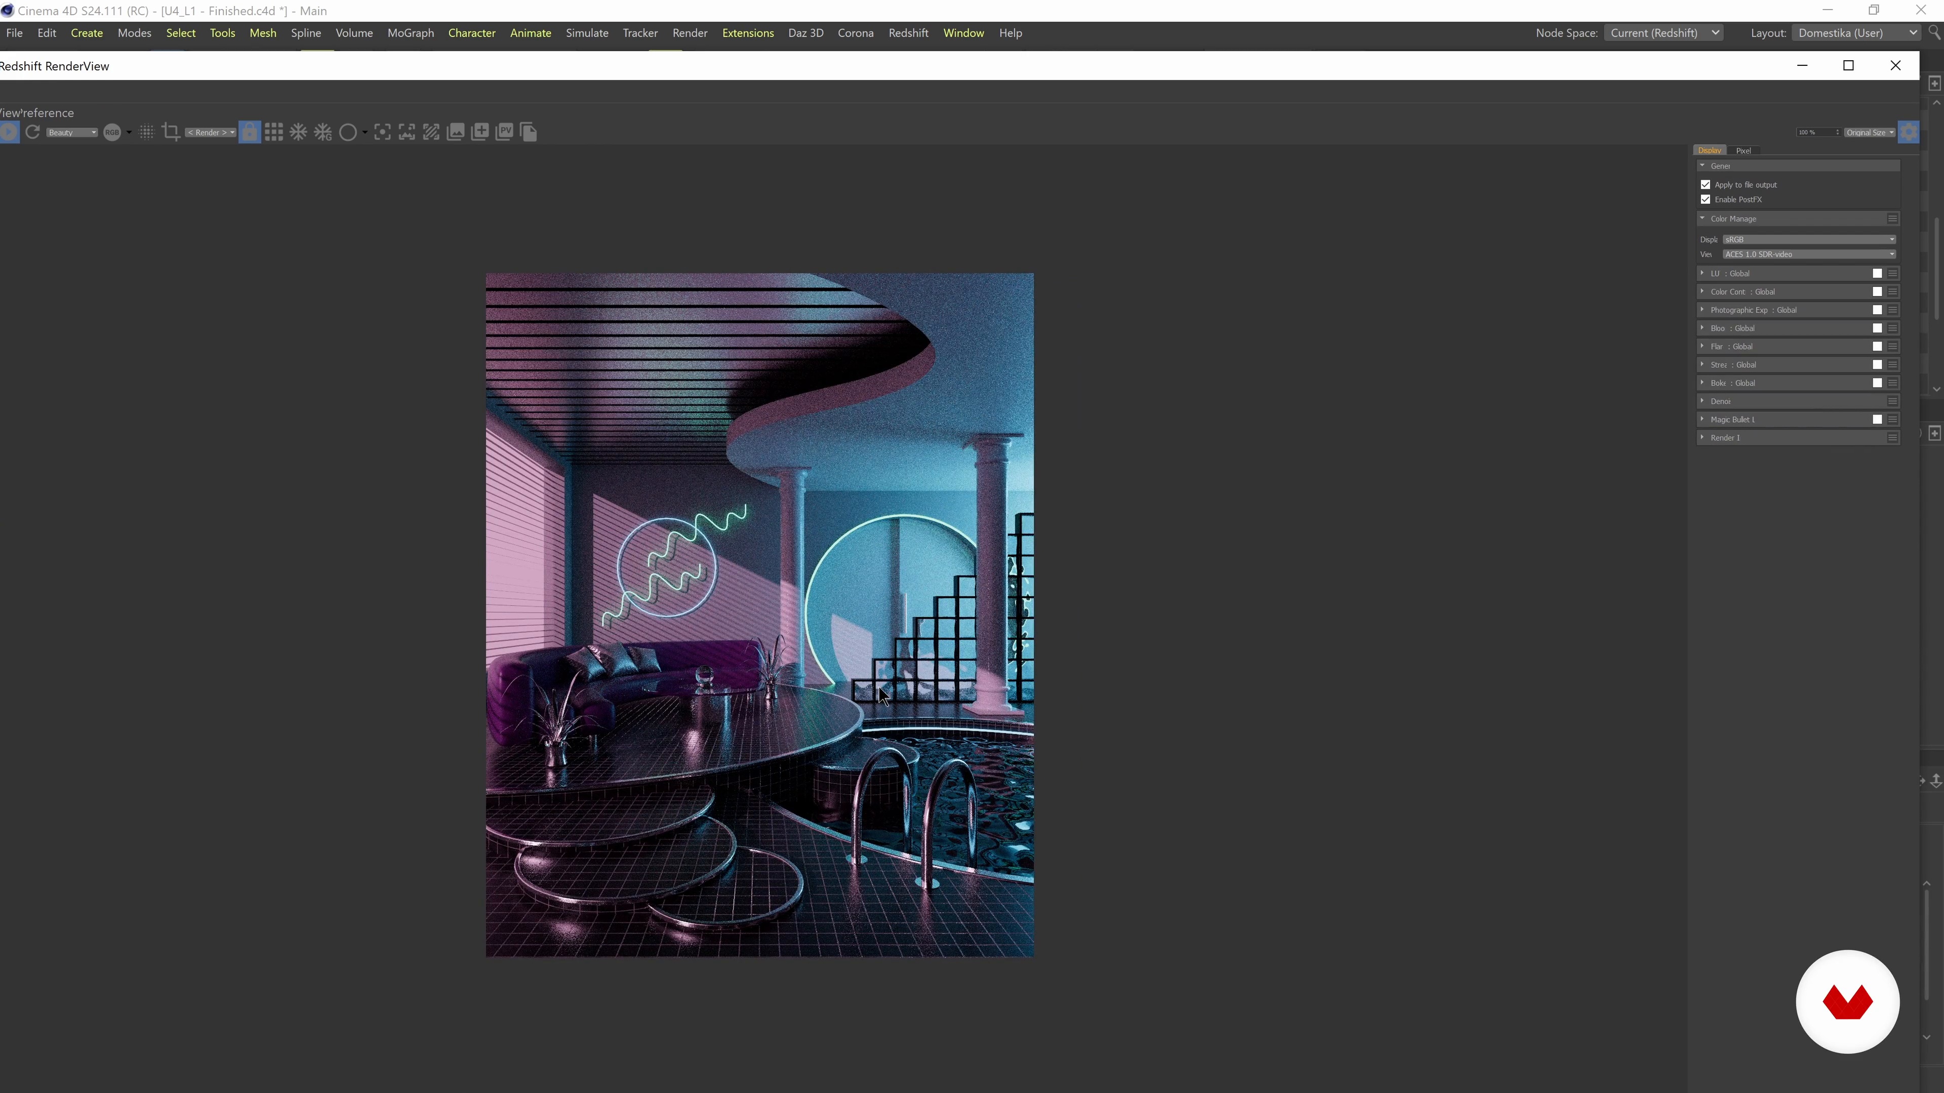The image size is (1944, 1093).
Task: Open the LUT row hamburger menu
Action: 1893,274
